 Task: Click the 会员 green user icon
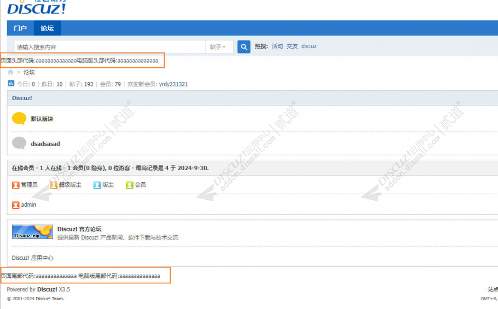tap(129, 185)
